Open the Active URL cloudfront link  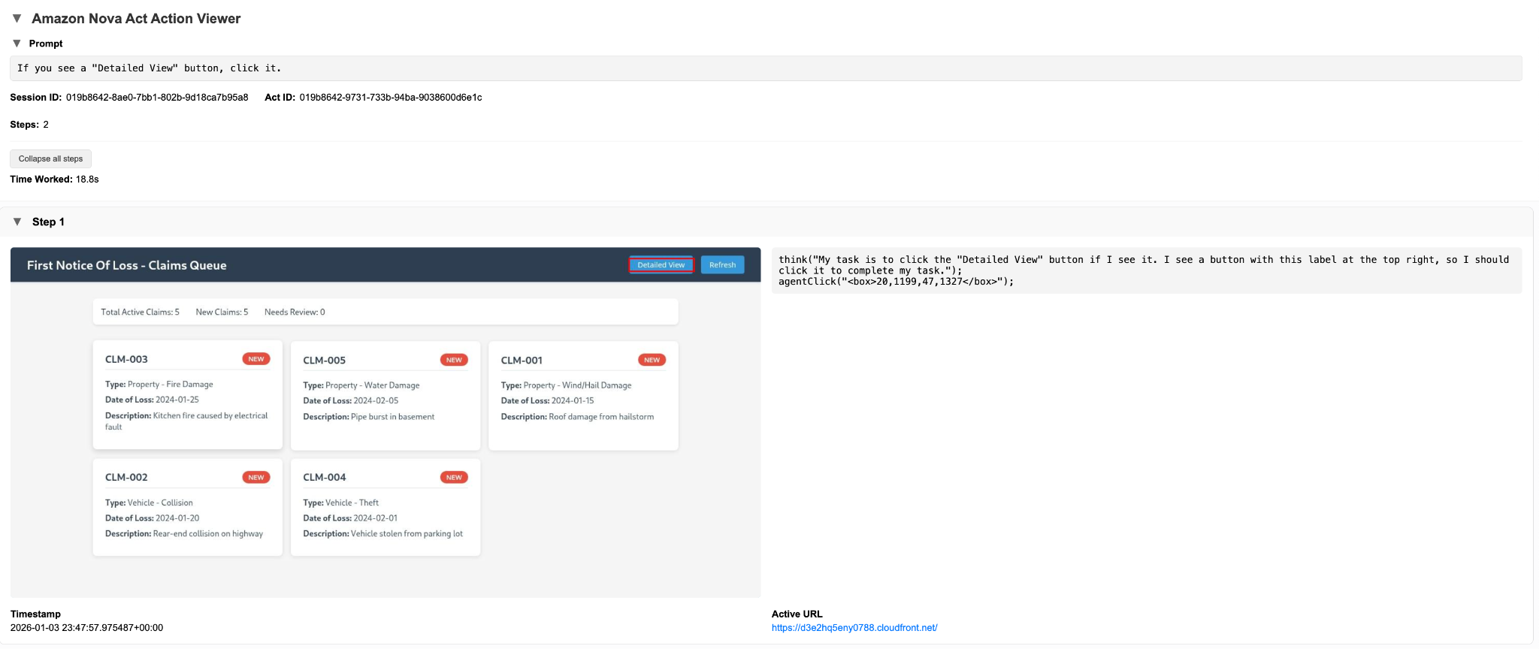pos(854,628)
